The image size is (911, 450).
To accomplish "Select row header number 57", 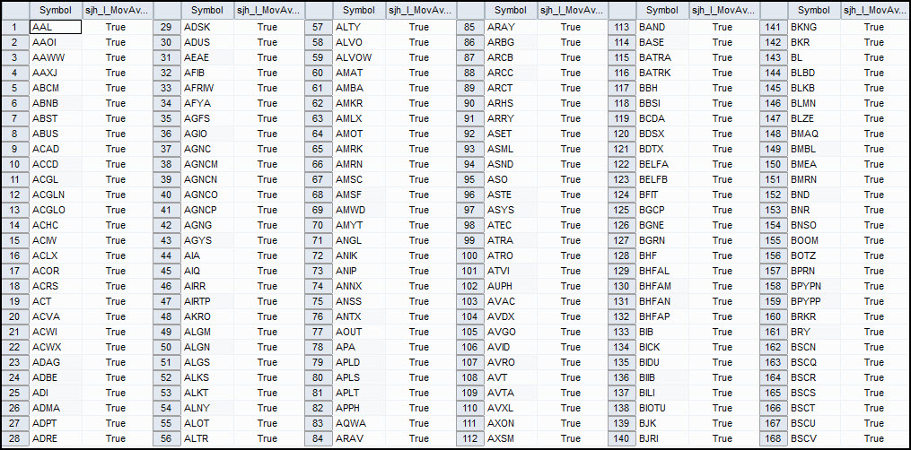I will (x=319, y=27).
